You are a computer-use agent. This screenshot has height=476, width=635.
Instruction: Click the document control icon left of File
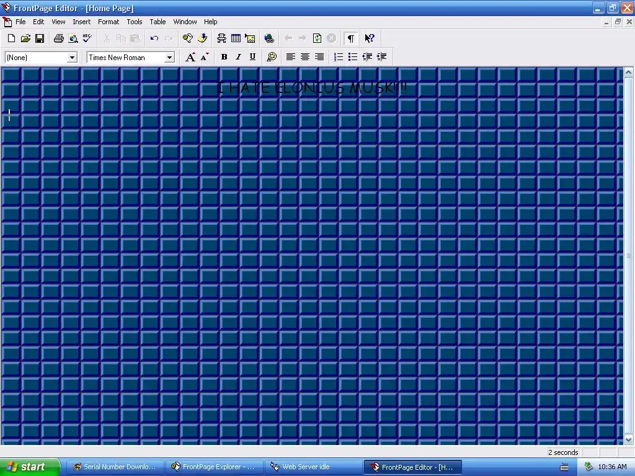click(x=7, y=22)
